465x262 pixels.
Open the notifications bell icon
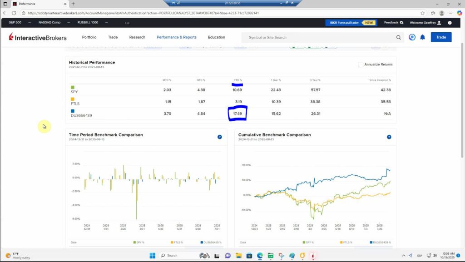[422, 37]
